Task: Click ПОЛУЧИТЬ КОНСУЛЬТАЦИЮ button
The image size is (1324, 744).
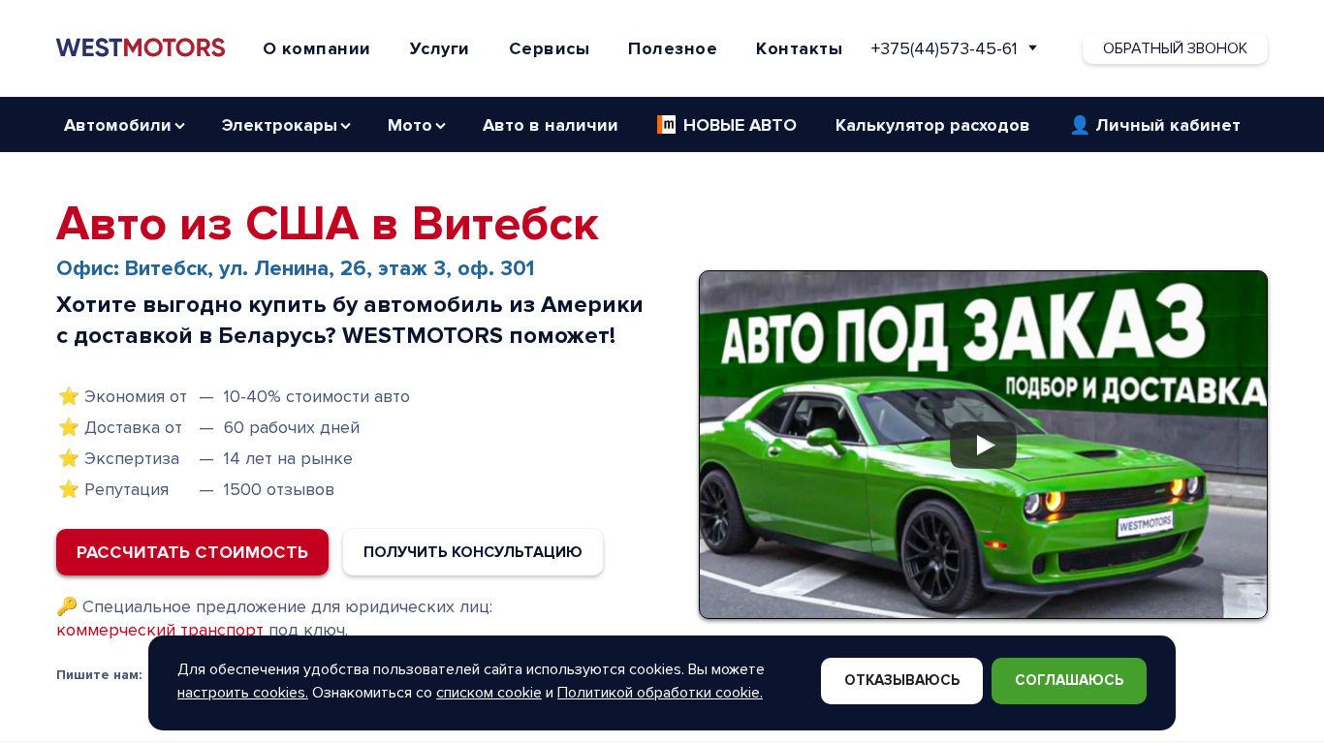Action: [x=473, y=552]
